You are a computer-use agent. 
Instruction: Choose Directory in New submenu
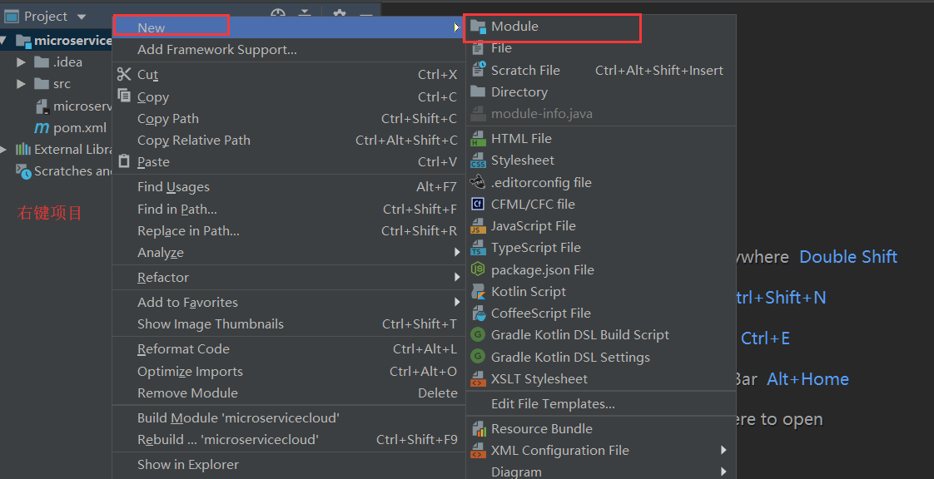[519, 92]
